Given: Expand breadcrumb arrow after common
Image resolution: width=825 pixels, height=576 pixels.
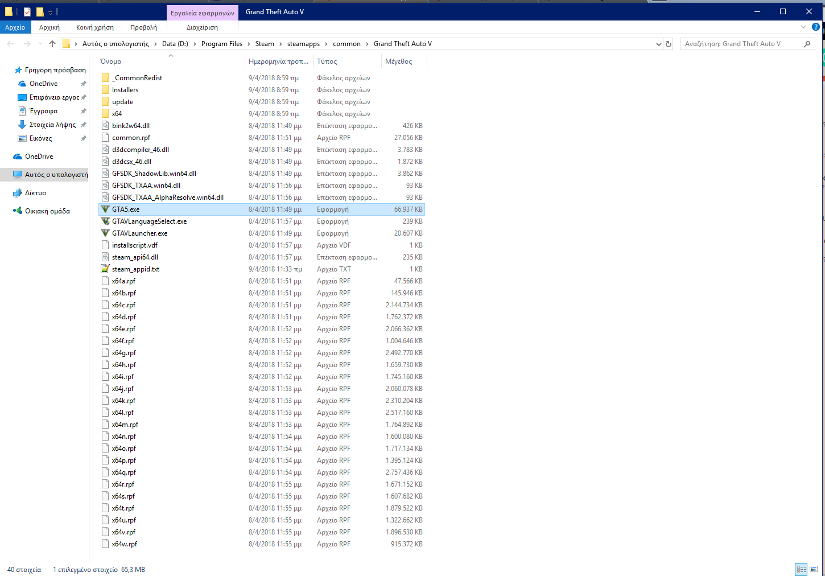Looking at the screenshot, I should [x=367, y=44].
